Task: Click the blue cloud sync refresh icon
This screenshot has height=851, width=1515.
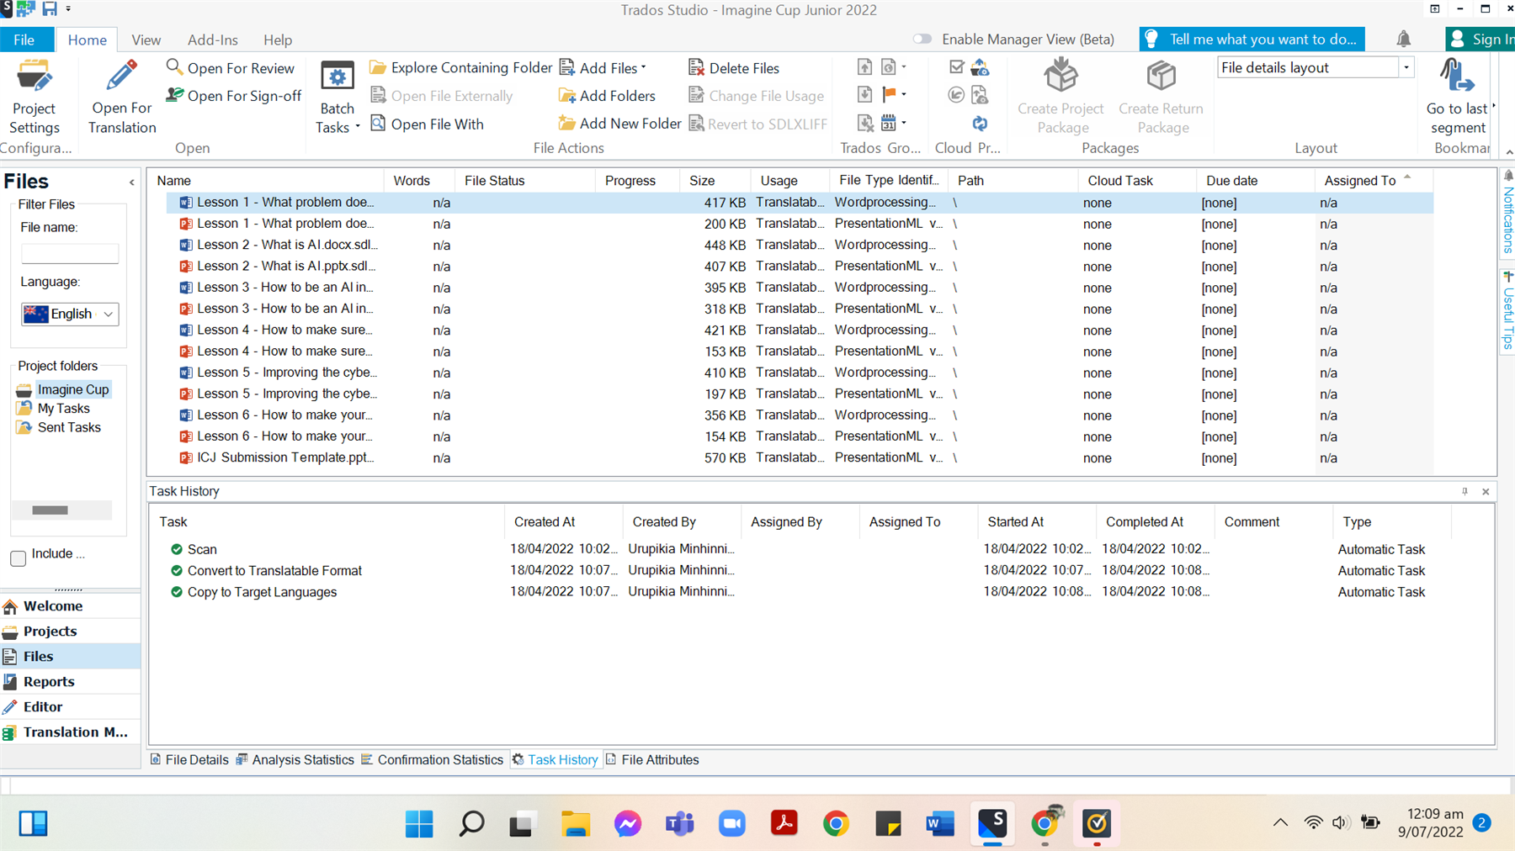Action: click(x=980, y=124)
